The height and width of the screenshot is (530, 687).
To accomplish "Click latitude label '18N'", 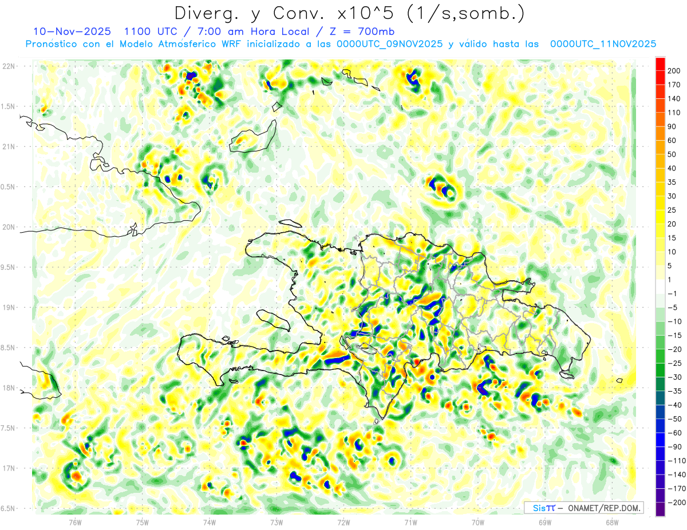I will click(9, 388).
